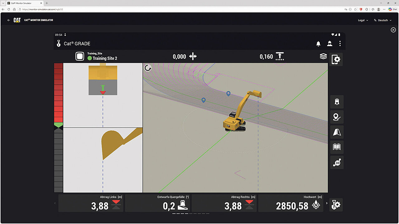Open the road alignment tool

[337, 132]
